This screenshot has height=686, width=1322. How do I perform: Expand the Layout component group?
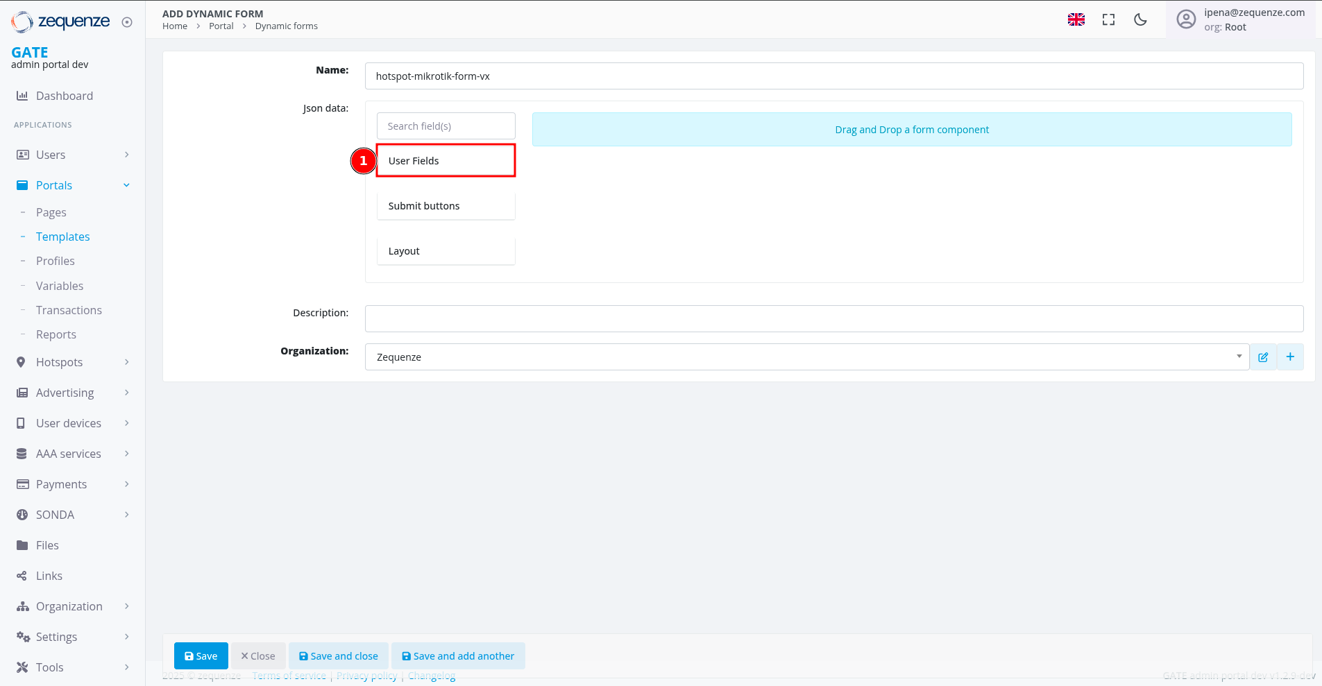446,251
